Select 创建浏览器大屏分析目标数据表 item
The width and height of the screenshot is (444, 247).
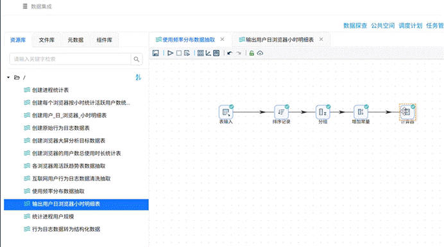tap(69, 141)
